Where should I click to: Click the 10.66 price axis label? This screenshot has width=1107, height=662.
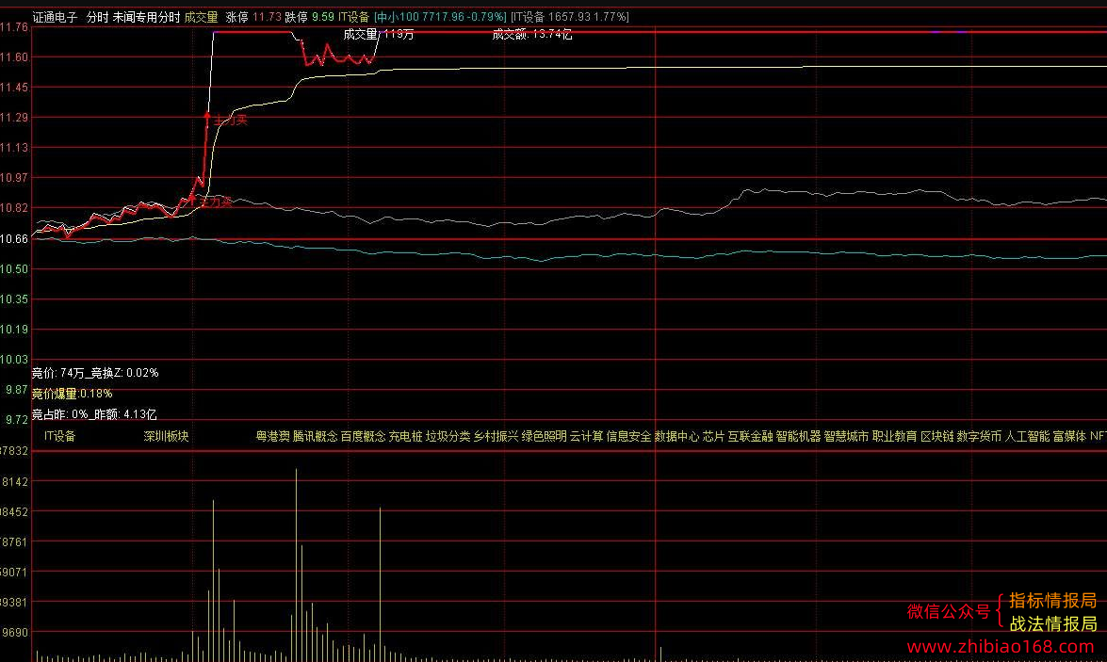[14, 238]
